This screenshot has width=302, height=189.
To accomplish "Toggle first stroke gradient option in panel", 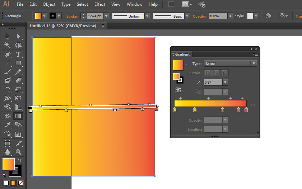I will [x=208, y=73].
